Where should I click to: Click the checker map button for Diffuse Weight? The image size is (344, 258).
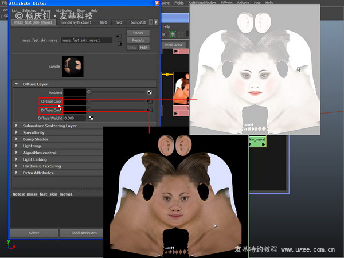[x=91, y=118]
